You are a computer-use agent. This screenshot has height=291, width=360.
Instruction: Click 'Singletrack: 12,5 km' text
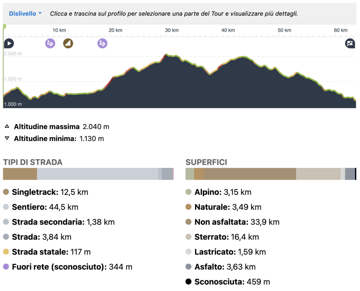tap(50, 192)
